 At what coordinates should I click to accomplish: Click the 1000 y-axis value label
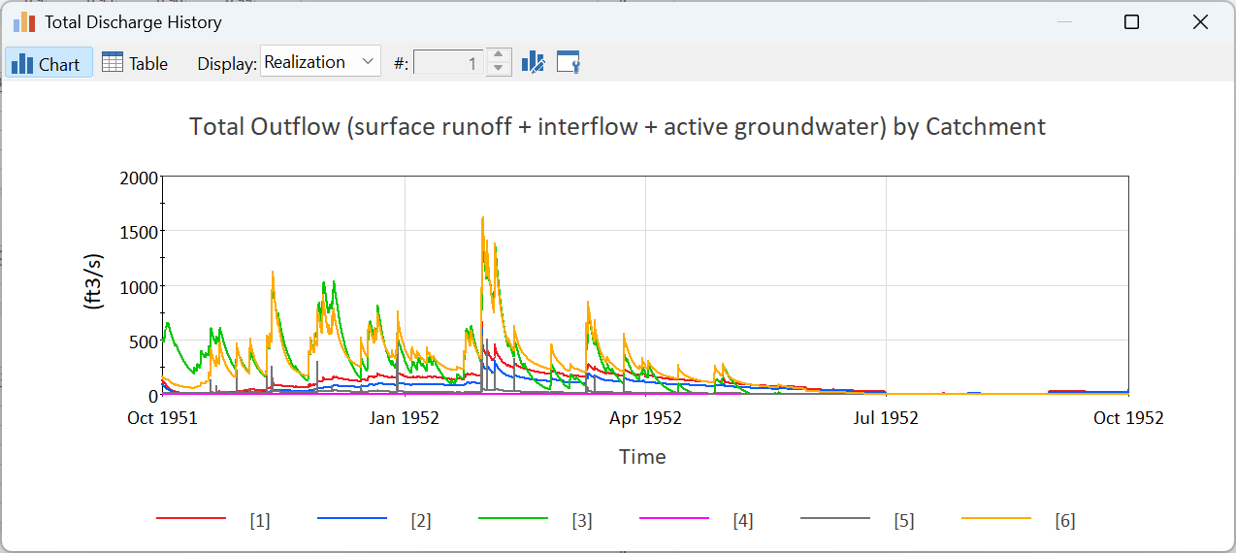coord(139,287)
